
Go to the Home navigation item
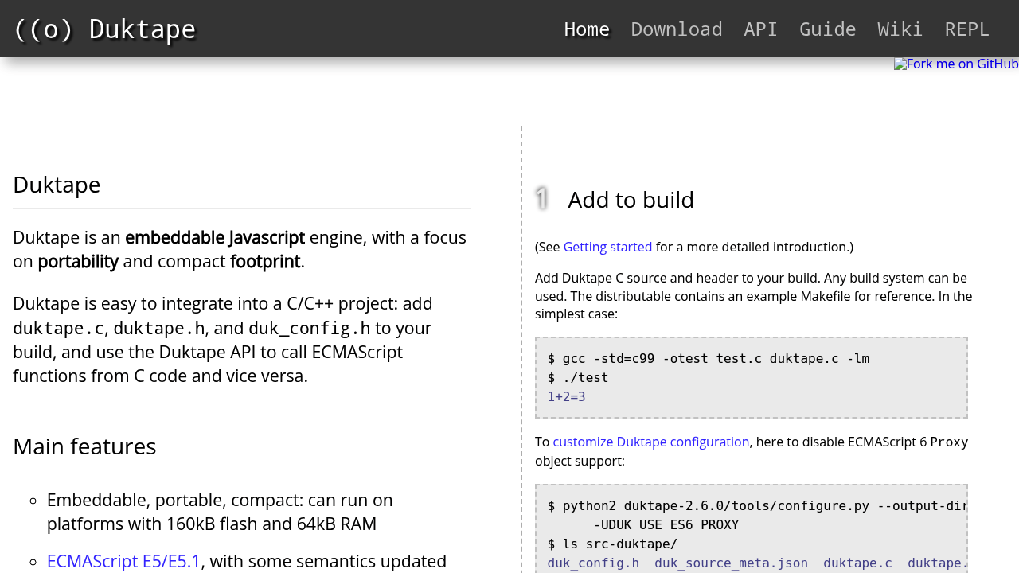[x=586, y=29]
